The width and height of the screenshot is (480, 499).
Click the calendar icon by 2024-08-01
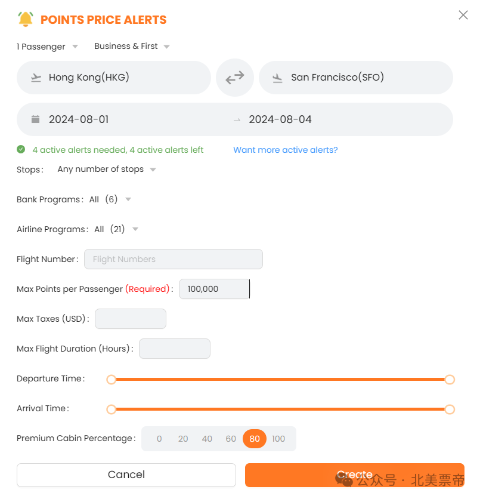[35, 119]
